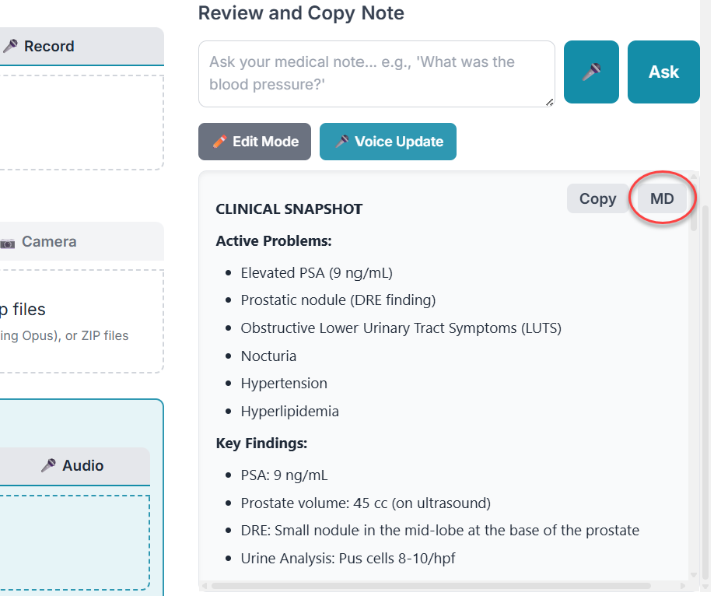The image size is (714, 596).
Task: Click the 'Elevated PSA (9 ng/mL)' line
Action: point(317,273)
